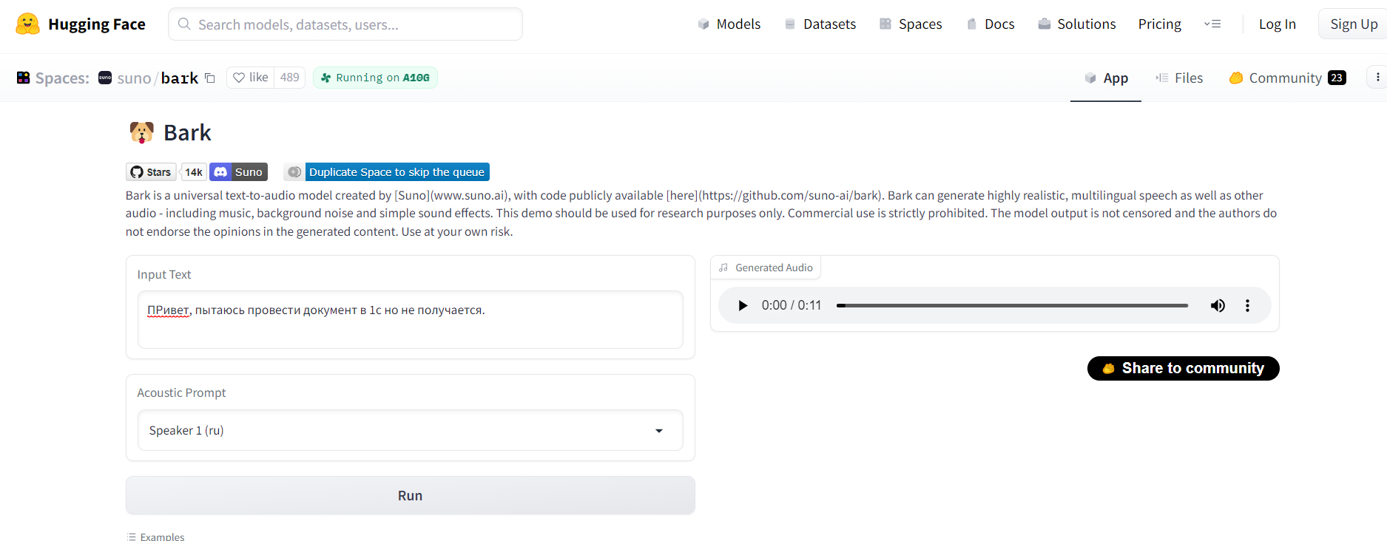Open the space options three-dot menu
This screenshot has height=541, width=1387.
coord(1377,78)
